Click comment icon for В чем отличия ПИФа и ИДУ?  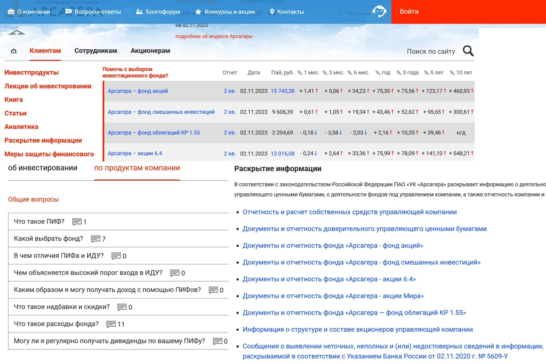click(116, 256)
